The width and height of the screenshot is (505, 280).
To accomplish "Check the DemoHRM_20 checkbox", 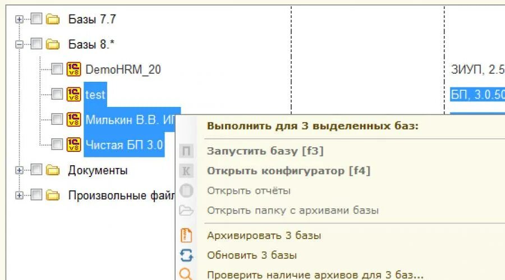I will (57, 69).
